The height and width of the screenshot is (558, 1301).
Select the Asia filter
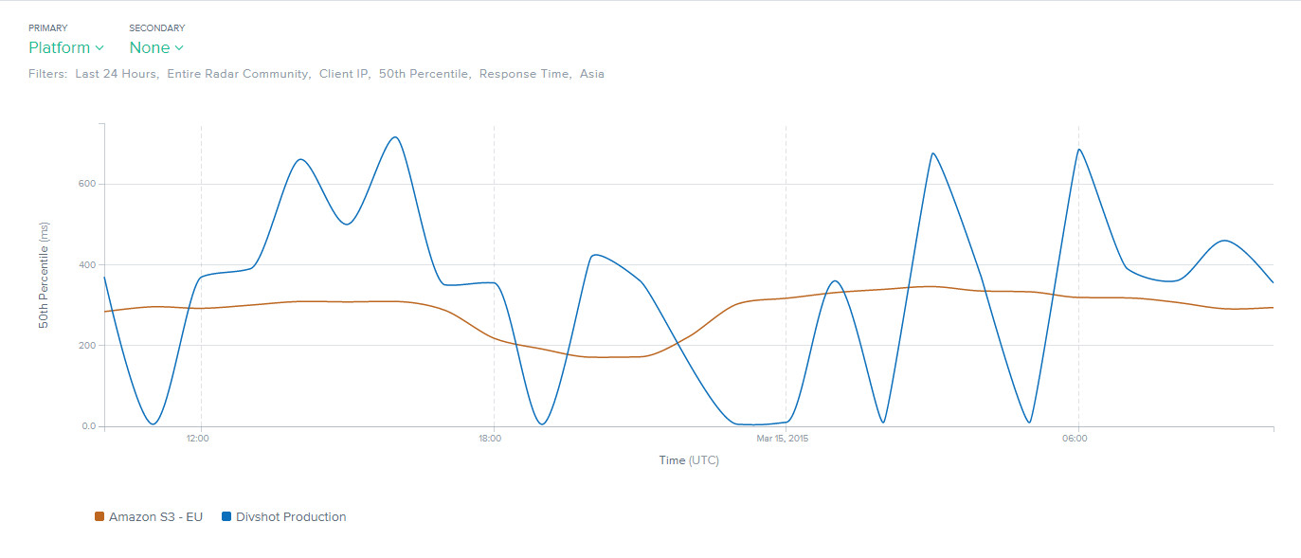(x=592, y=74)
